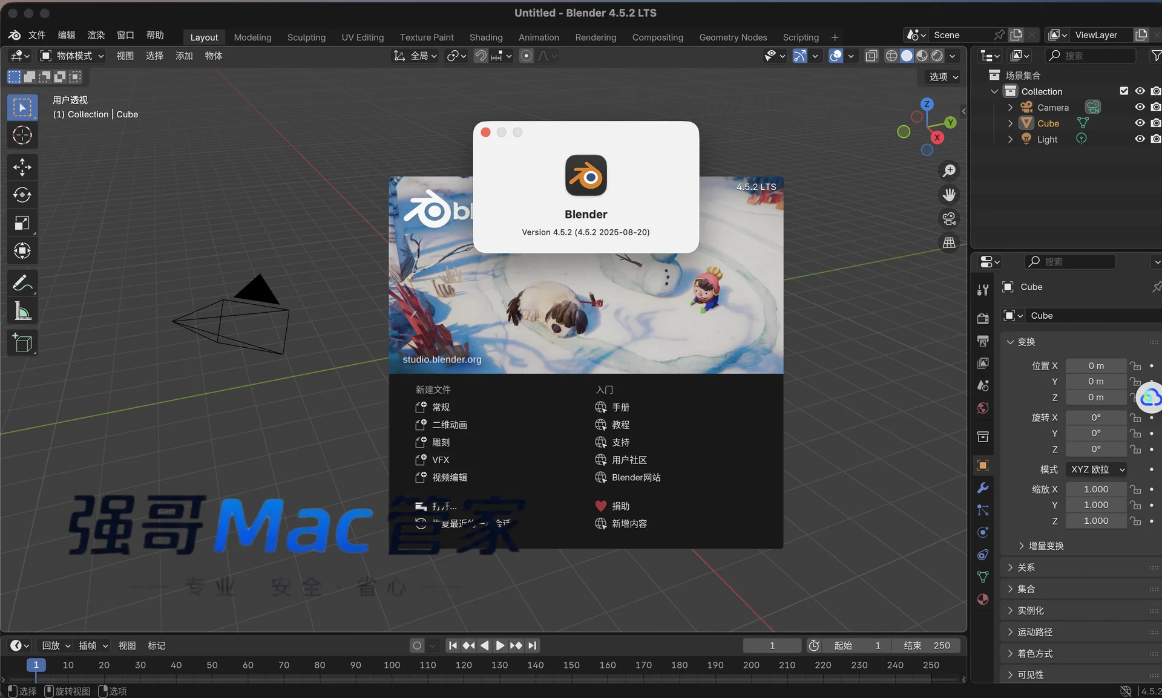Open rotation mode XYZ dropdown

(1097, 469)
